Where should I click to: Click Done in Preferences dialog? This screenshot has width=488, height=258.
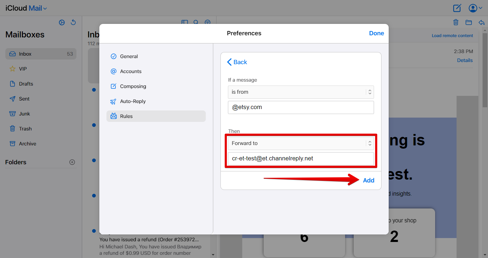(377, 33)
